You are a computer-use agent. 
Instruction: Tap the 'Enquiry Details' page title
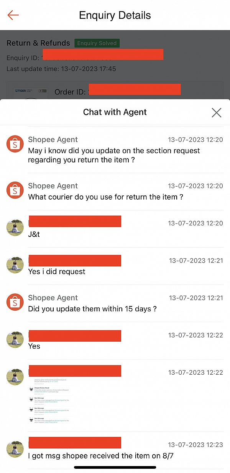click(115, 15)
